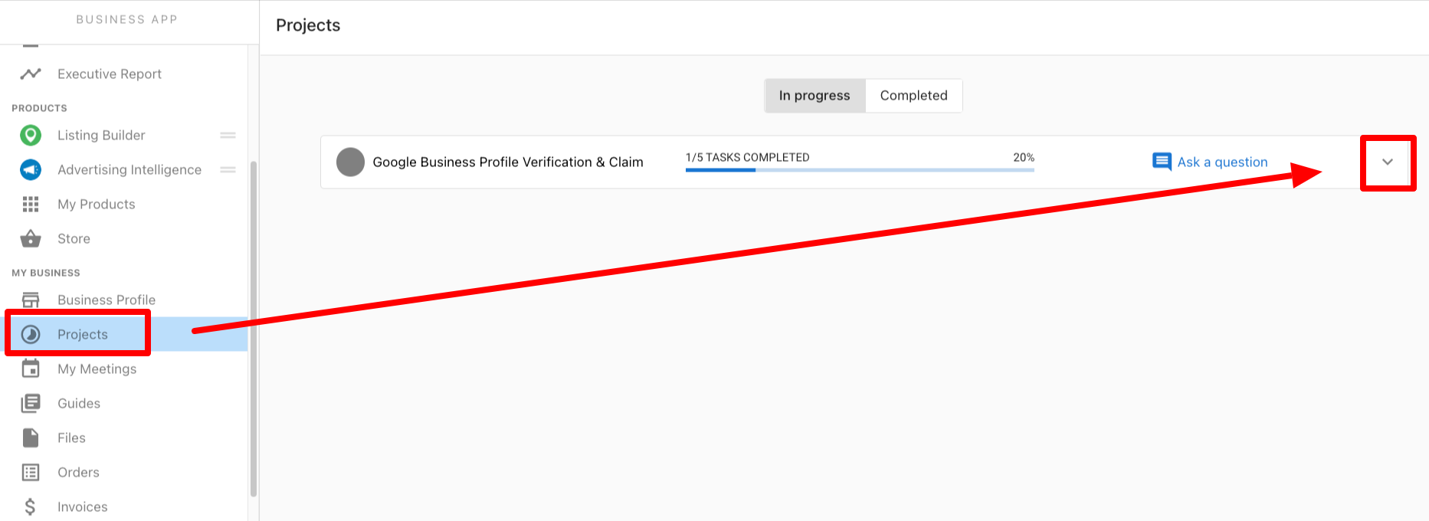Open the Orders page in sidebar
The image size is (1429, 521).
[78, 472]
